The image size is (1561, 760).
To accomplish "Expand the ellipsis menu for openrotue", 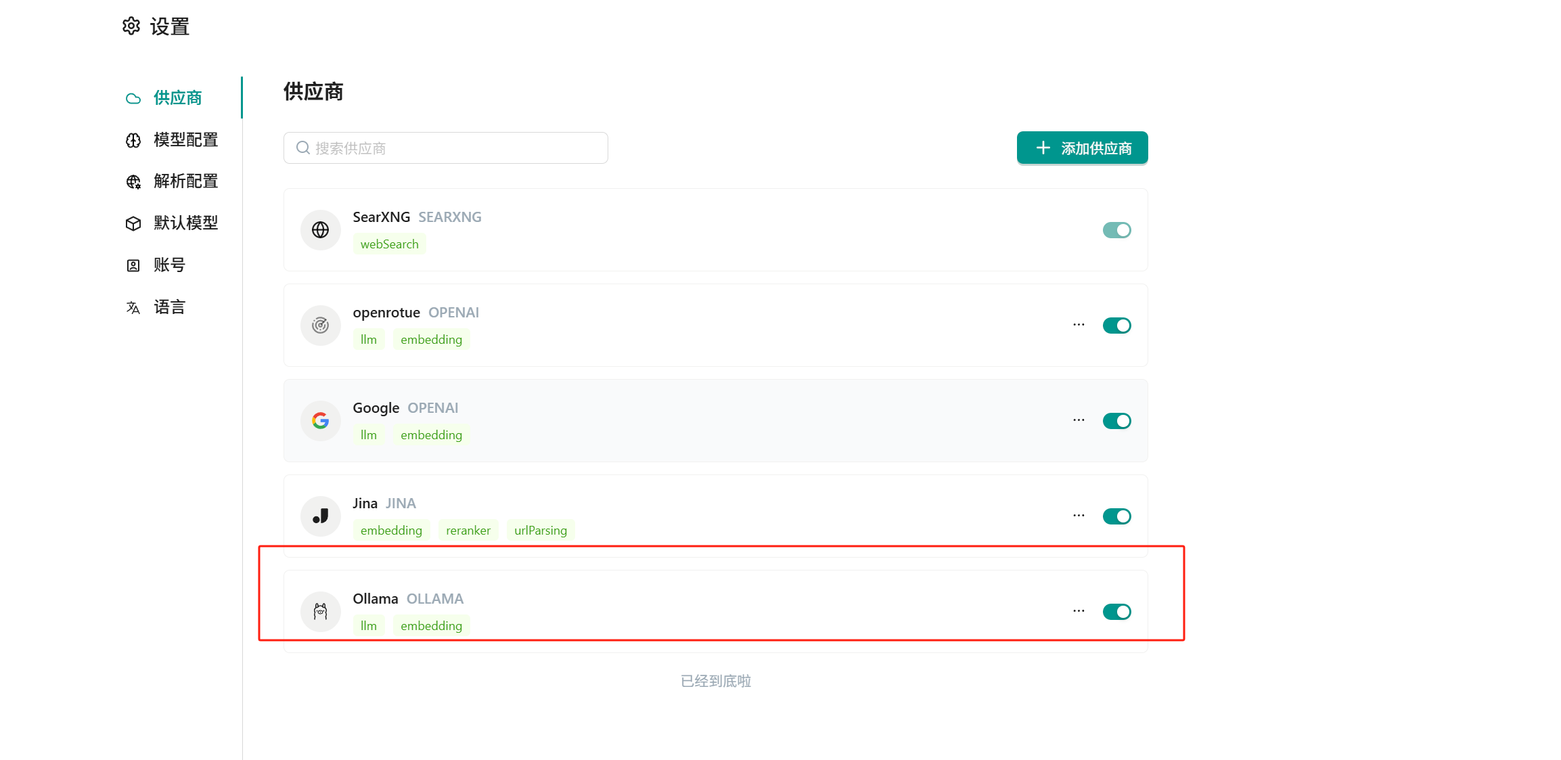I will pyautogui.click(x=1079, y=325).
